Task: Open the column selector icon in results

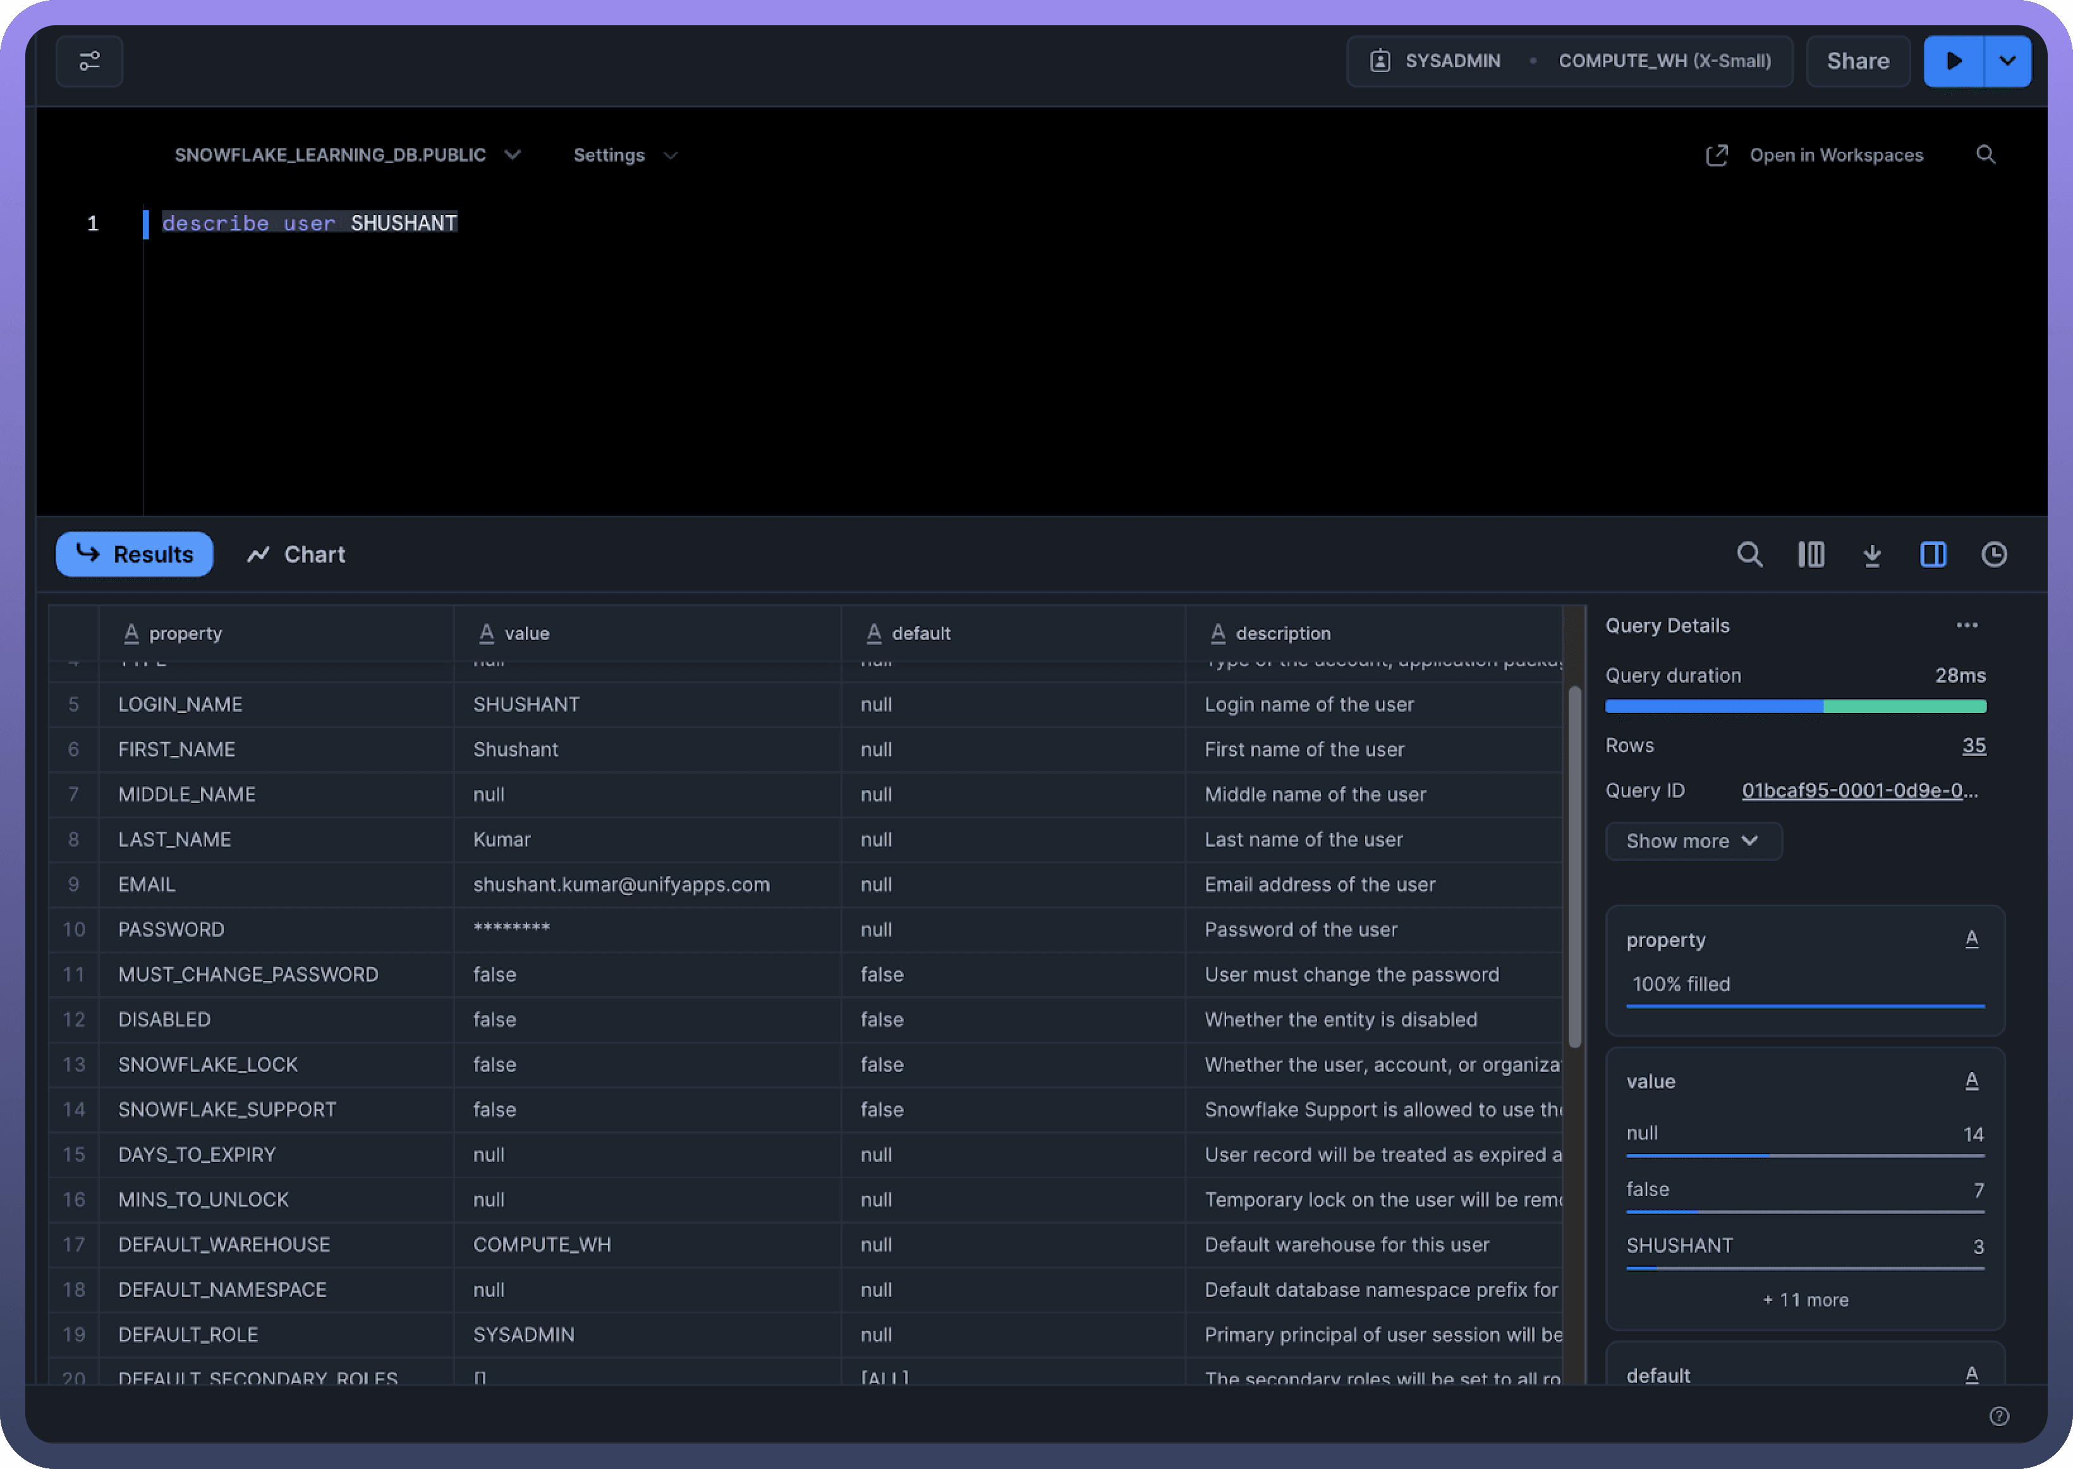Action: pyautogui.click(x=1811, y=554)
